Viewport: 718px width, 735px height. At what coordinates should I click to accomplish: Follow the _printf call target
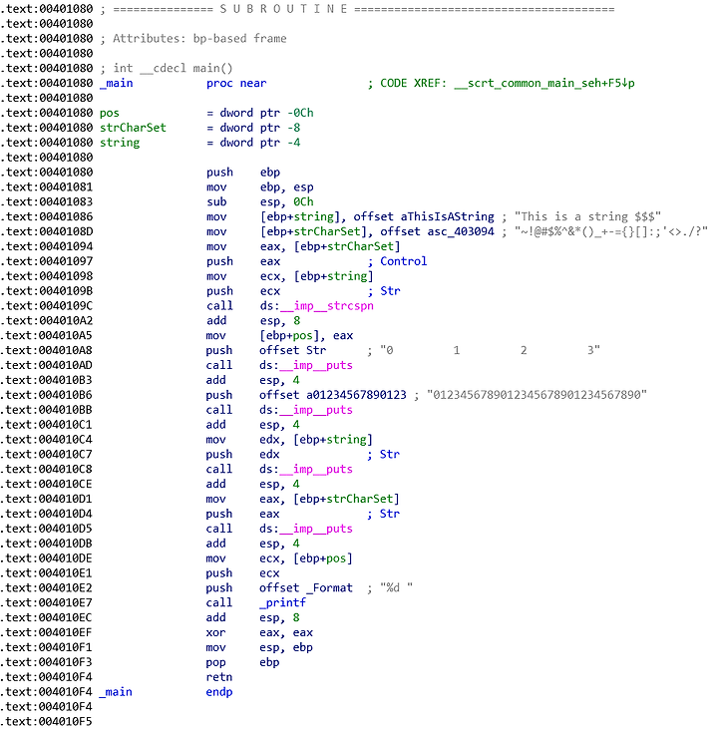(x=282, y=602)
